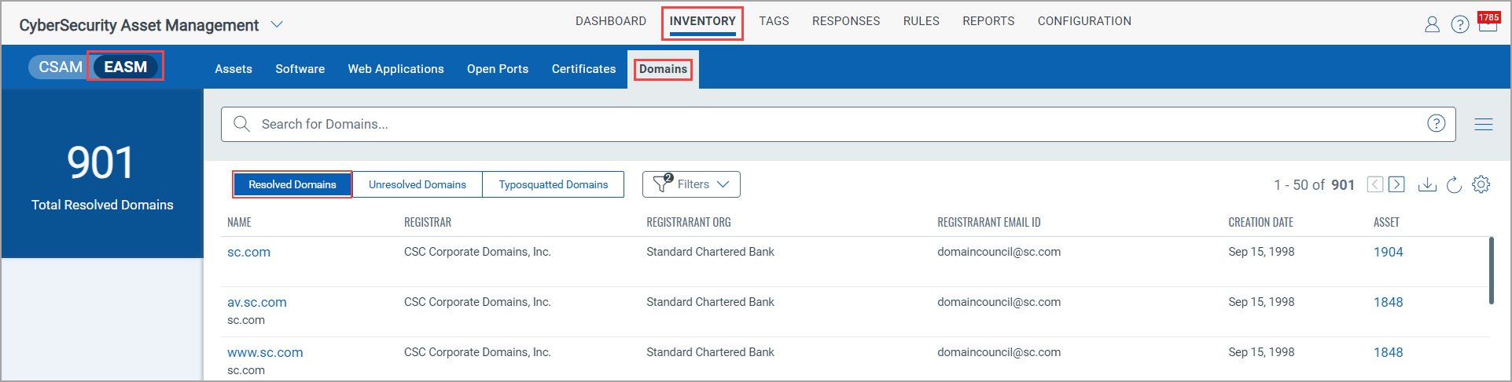The width and height of the screenshot is (1512, 382).
Task: Switch to EASM mode
Action: pyautogui.click(x=126, y=67)
